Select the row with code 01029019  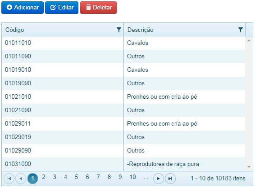click(x=123, y=137)
